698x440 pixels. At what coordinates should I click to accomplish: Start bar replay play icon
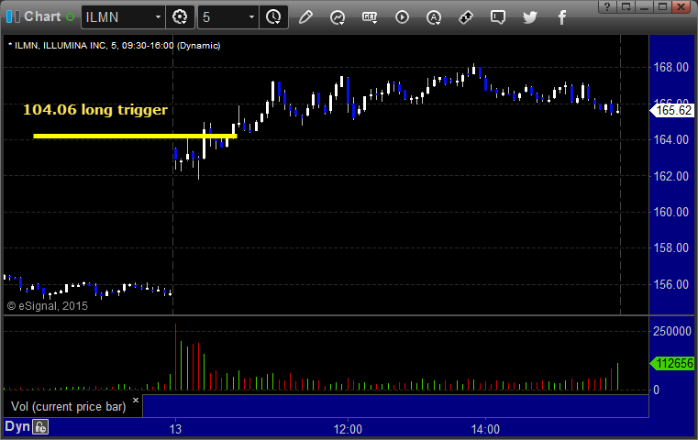coord(402,17)
